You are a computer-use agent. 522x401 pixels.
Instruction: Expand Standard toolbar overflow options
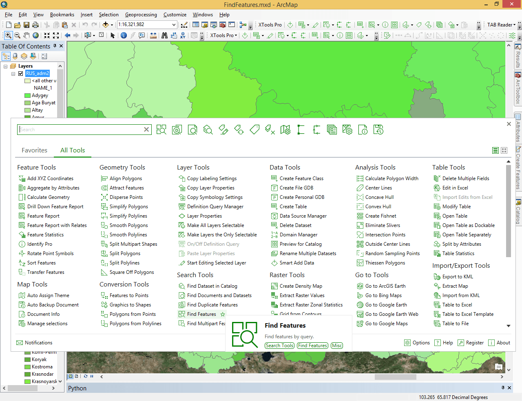coord(250,25)
